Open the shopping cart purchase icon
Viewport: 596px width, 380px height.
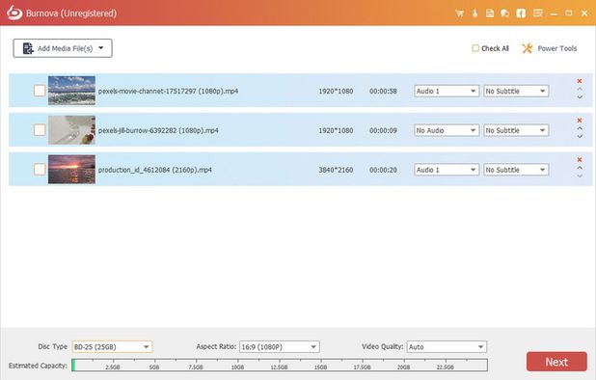[x=460, y=14]
